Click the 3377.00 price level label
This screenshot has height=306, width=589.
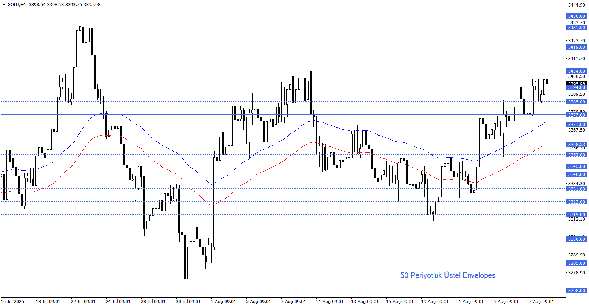(x=576, y=115)
